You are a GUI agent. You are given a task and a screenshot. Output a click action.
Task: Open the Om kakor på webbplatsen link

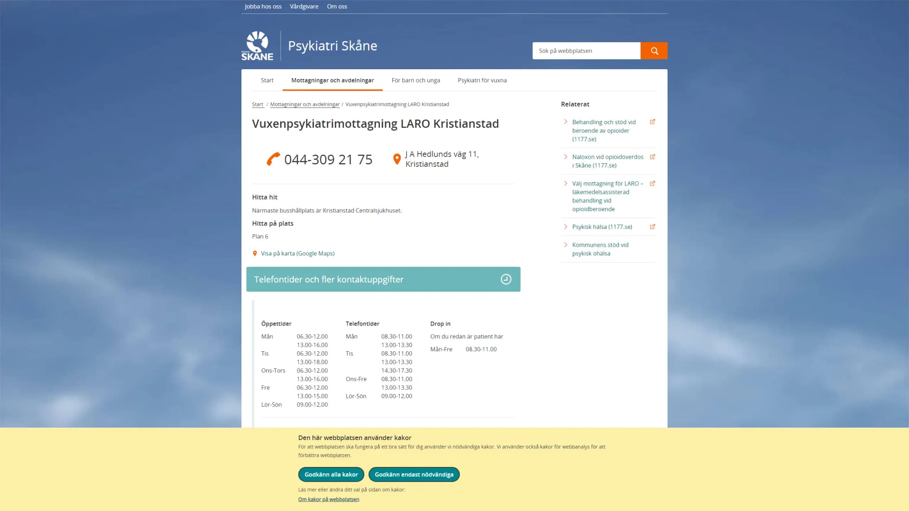328,499
